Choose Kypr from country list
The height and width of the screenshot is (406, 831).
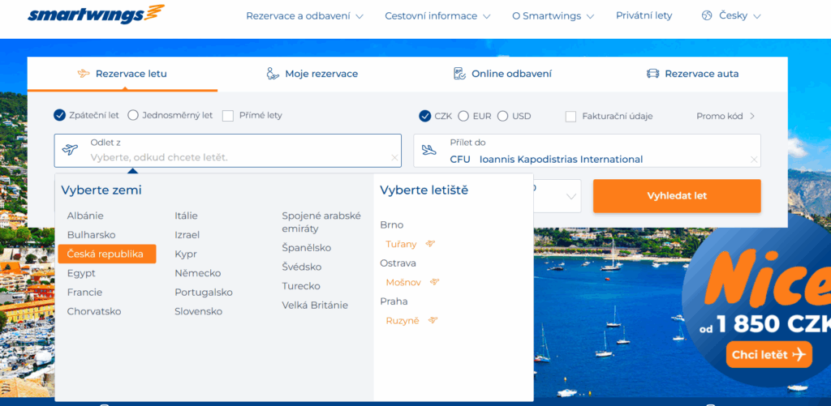pos(186,254)
